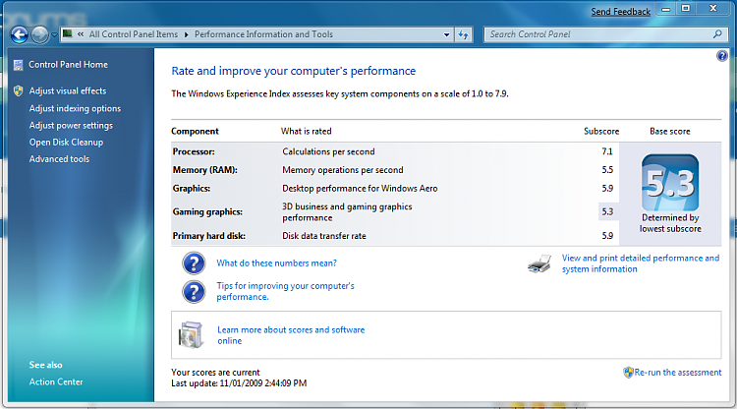Select the Memory (RAM) row label
737x409 pixels.
205,170
